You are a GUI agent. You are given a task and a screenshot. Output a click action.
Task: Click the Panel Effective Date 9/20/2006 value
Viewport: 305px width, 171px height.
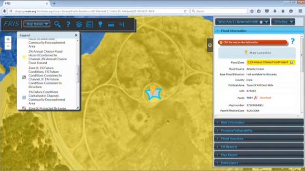coord(253,111)
